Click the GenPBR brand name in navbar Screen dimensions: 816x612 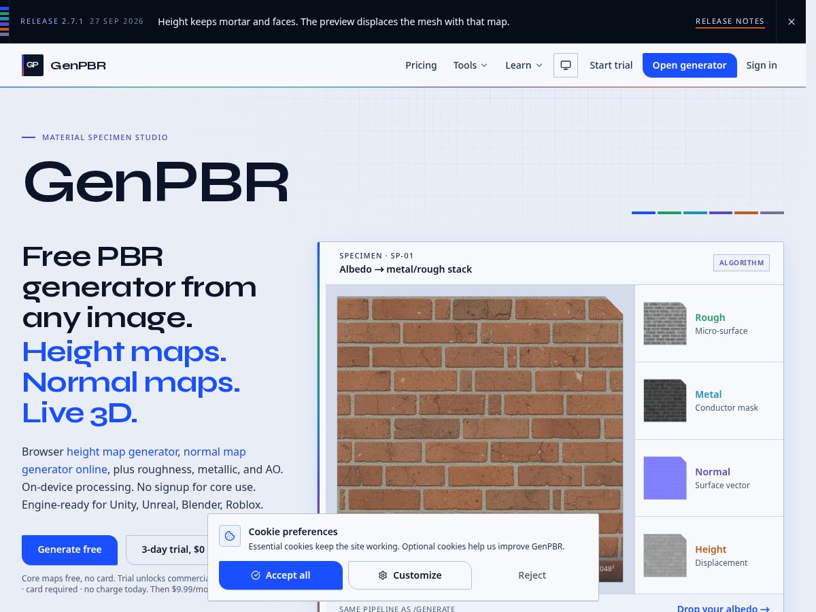tap(78, 65)
